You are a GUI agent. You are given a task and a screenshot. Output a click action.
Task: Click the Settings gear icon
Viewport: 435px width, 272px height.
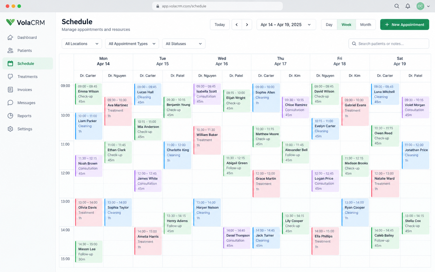click(x=10, y=129)
